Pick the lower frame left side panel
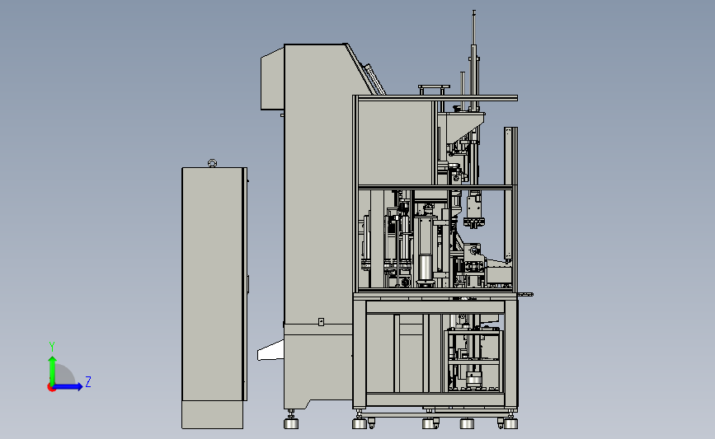The height and width of the screenshot is (439, 715). [x=380, y=353]
